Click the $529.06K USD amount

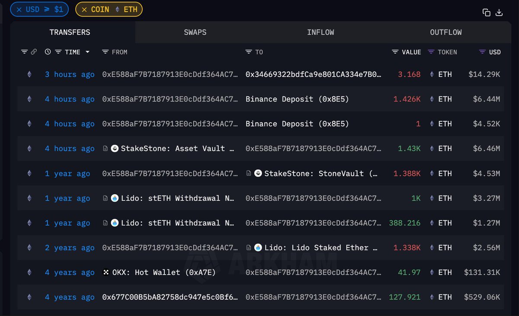(482, 297)
